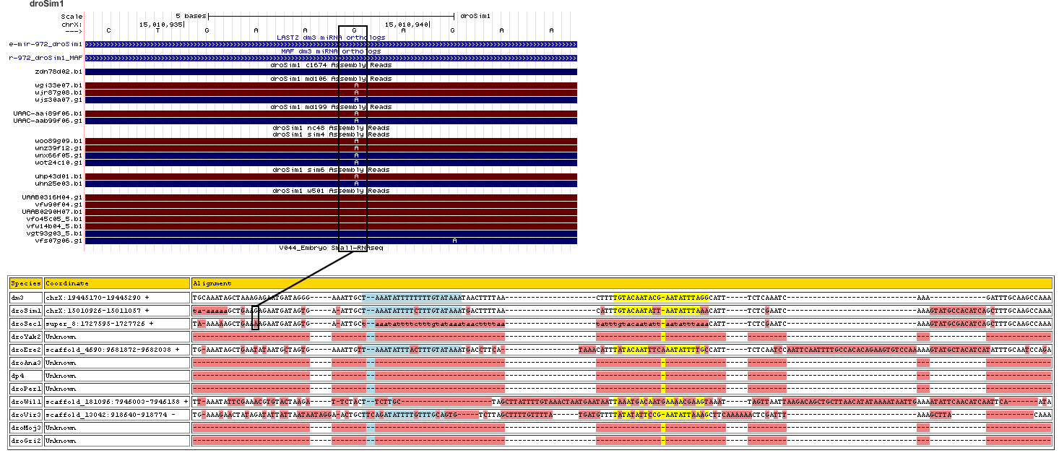This screenshot has height=453, width=1059.
Task: Click the V044_Embryo Small-RNAseq track title
Action: coord(331,248)
